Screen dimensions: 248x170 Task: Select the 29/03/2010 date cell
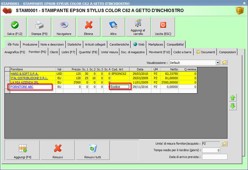click(x=140, y=74)
